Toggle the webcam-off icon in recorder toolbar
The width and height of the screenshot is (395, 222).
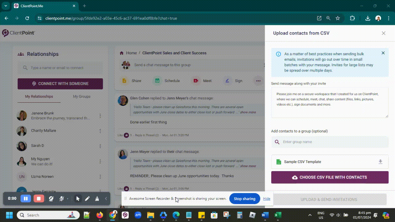[x=51, y=199]
